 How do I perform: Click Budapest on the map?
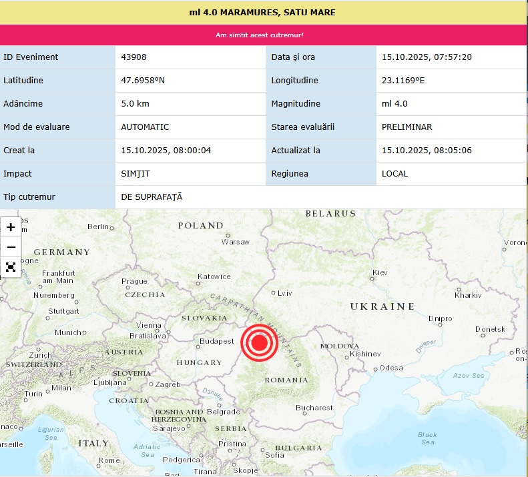point(217,341)
